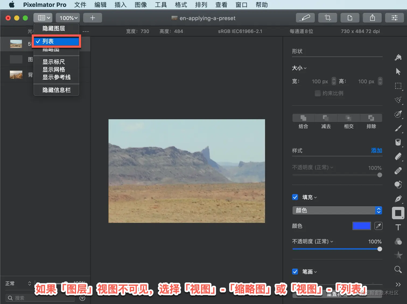Viewport: 407px width, 304px height.
Task: Toggle the 约束比例 checkbox
Action: click(x=318, y=93)
